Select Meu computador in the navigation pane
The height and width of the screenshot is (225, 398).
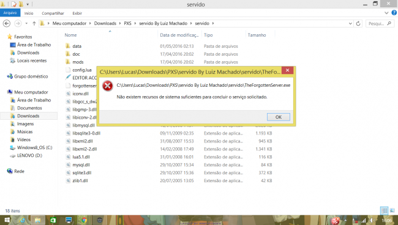(x=31, y=92)
